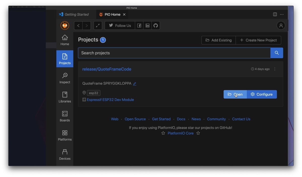Screen dimensions: 302x177
Task: Click the Follow Us Twitter button
Action: [x=120, y=25]
